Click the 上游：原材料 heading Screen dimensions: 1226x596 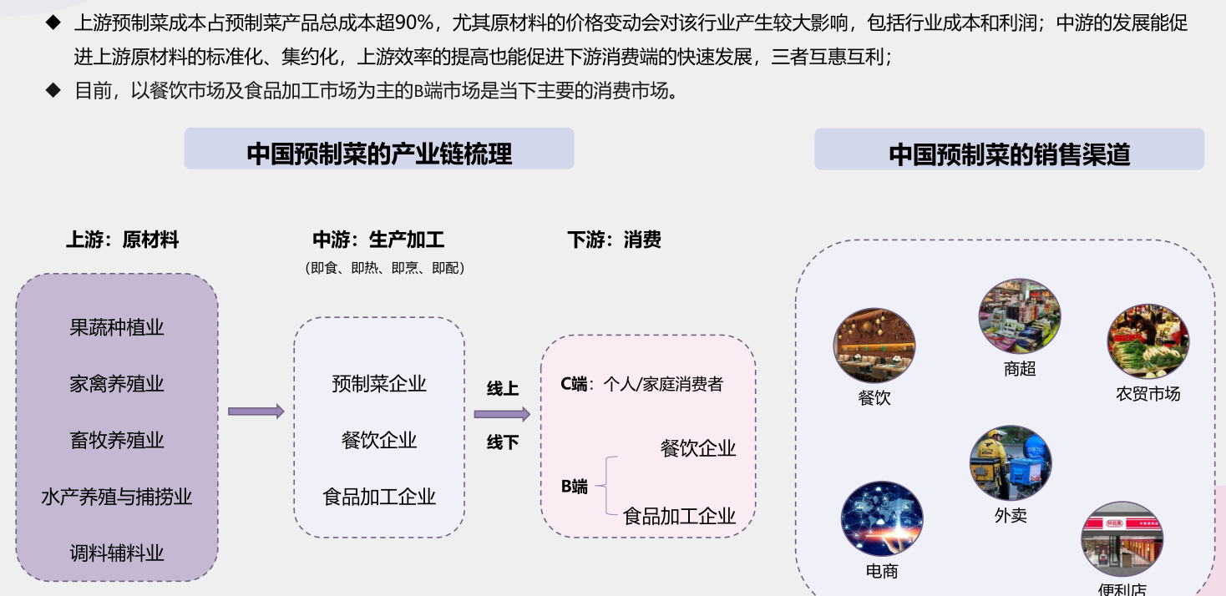[x=123, y=240]
